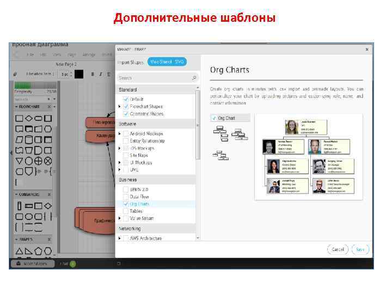Viewport: 392px width, 294px height.
Task: Select the triangle in Shapes panel
Action: (x=19, y=251)
